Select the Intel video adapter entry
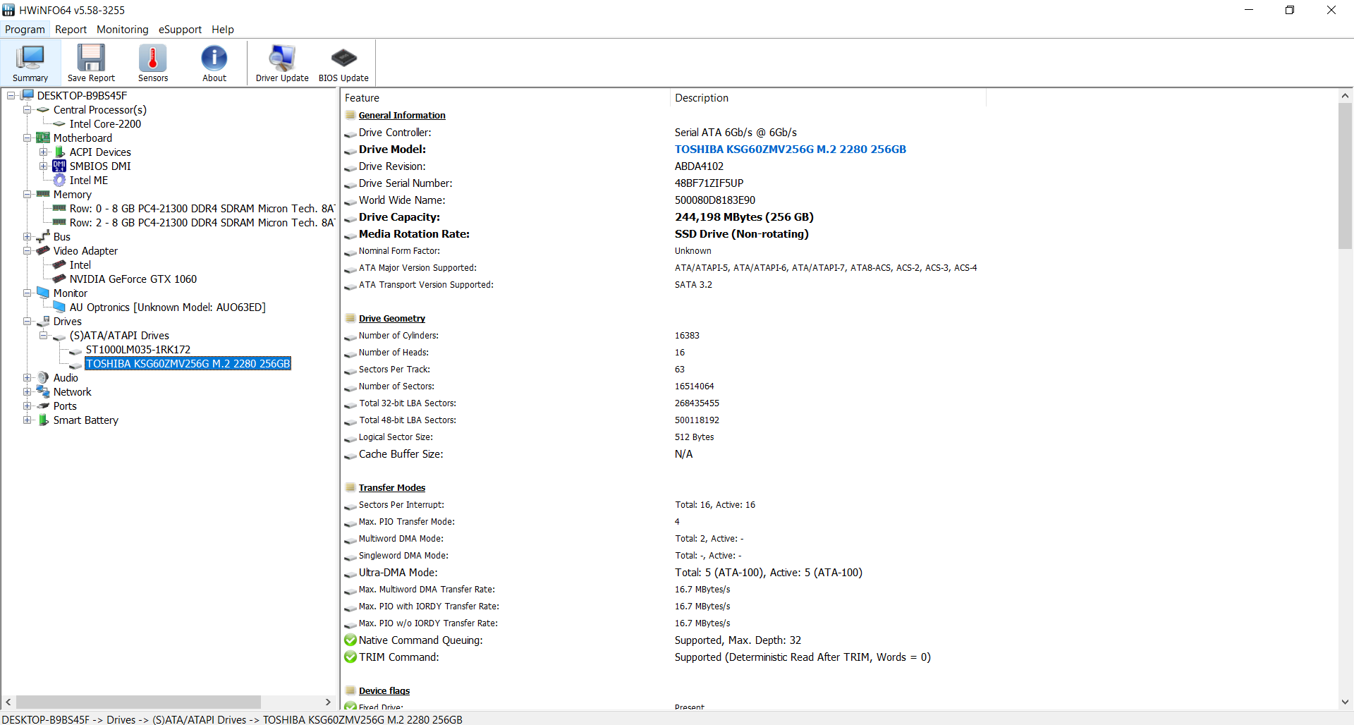The height and width of the screenshot is (725, 1354). [x=80, y=264]
